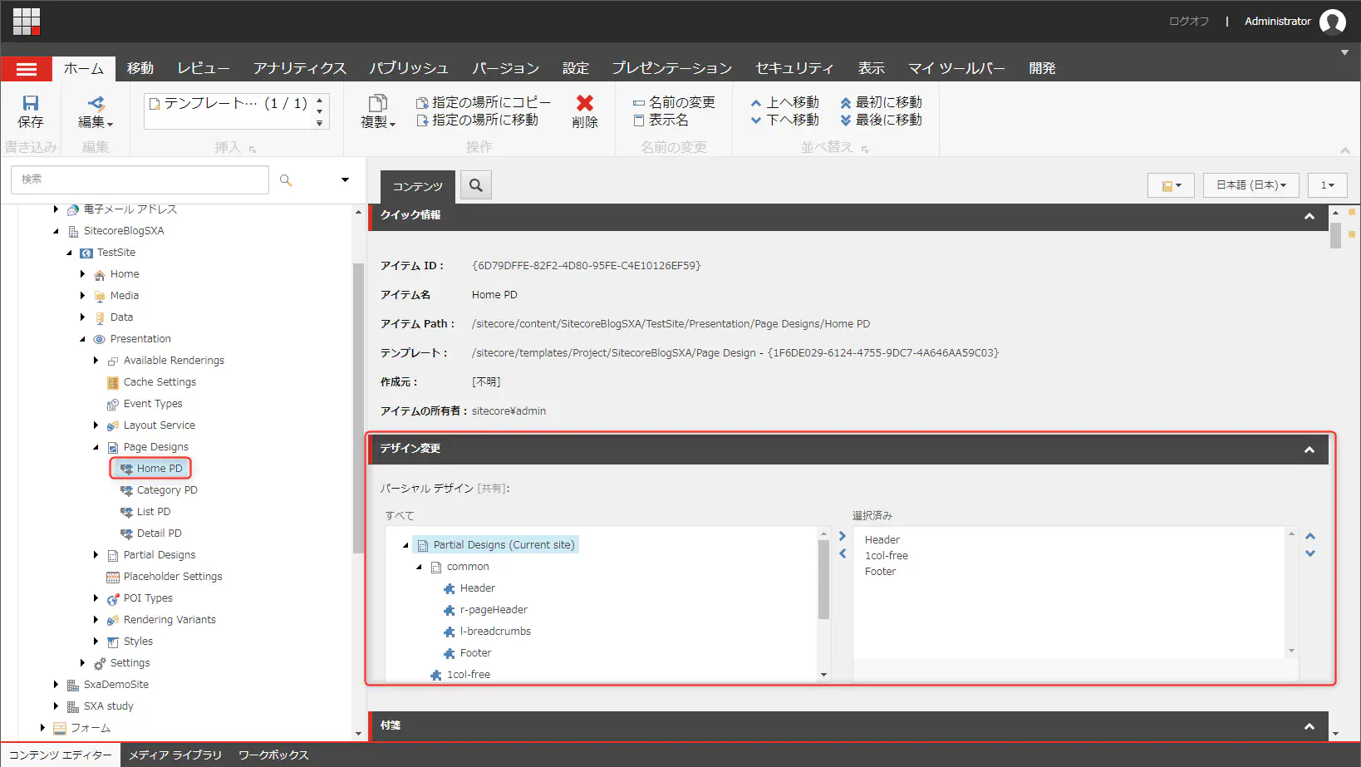The image size is (1361, 767).
Task: Move item to selected with right arrow
Action: click(x=843, y=536)
